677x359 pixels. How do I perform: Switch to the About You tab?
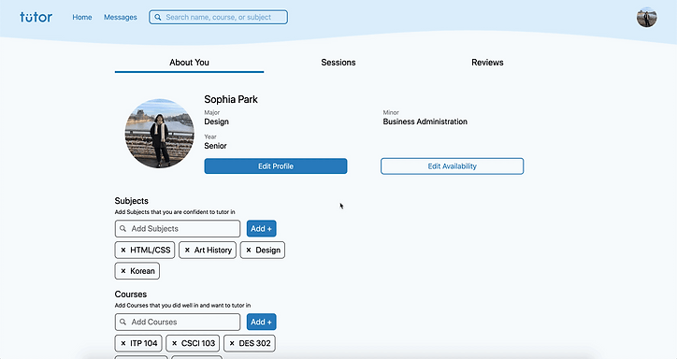(x=189, y=63)
